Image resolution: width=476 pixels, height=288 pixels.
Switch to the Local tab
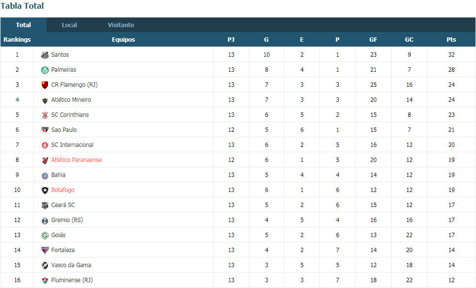click(69, 25)
